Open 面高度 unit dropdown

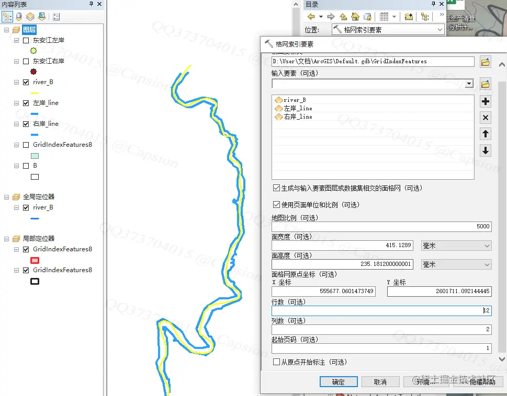pyautogui.click(x=457, y=264)
